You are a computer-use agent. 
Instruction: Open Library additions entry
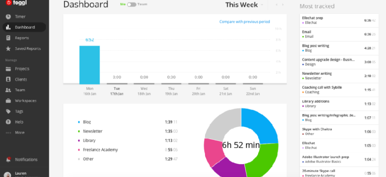[339, 104]
